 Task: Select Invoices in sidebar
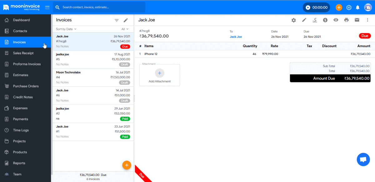(25, 42)
